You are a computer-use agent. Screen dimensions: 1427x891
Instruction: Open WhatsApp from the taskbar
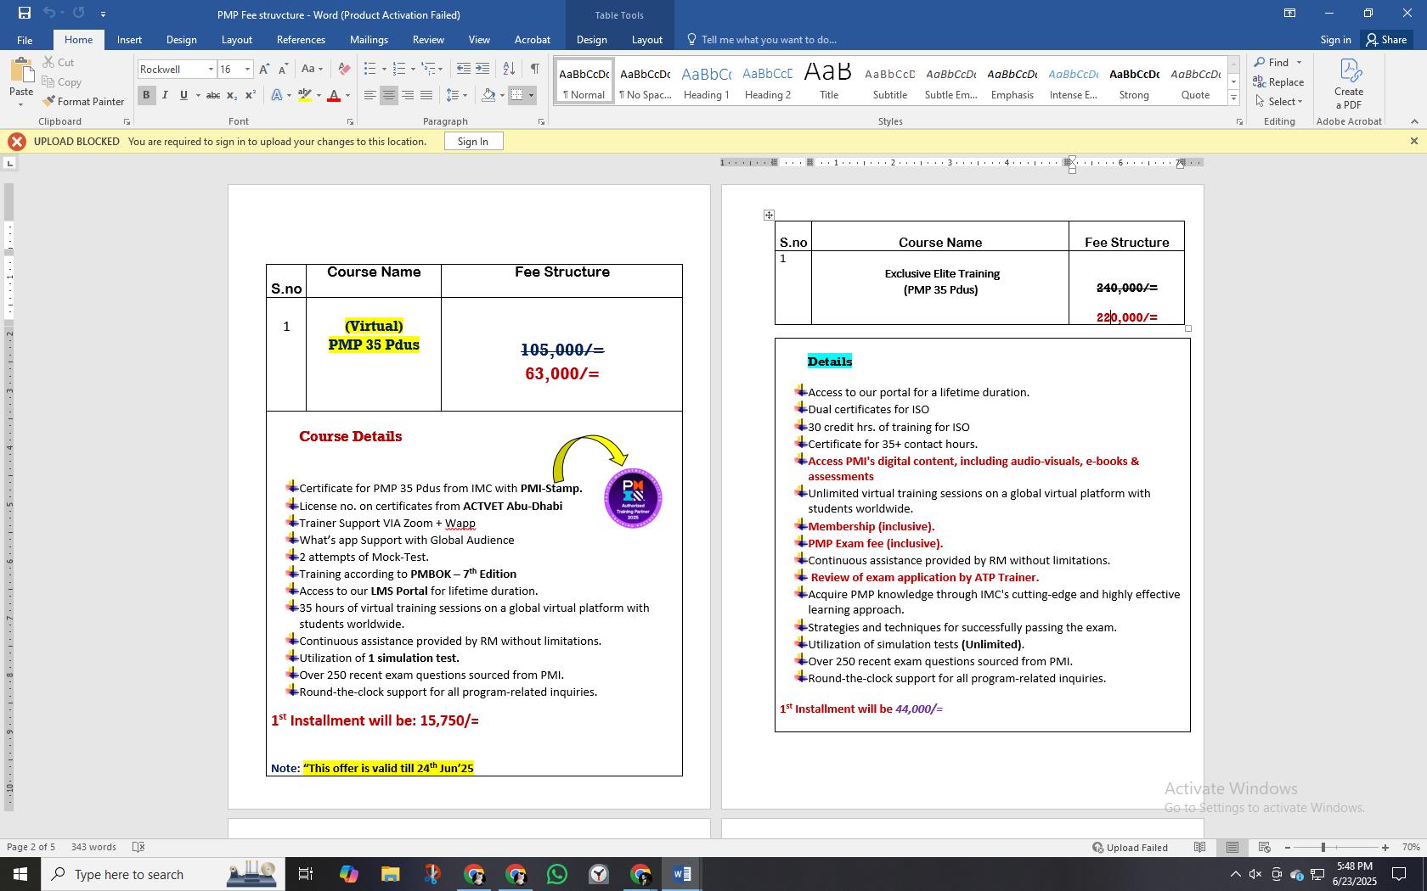(557, 874)
